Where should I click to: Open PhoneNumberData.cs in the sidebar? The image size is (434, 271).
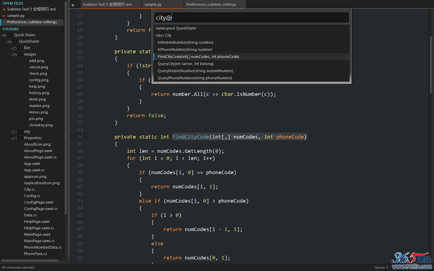tap(43, 248)
